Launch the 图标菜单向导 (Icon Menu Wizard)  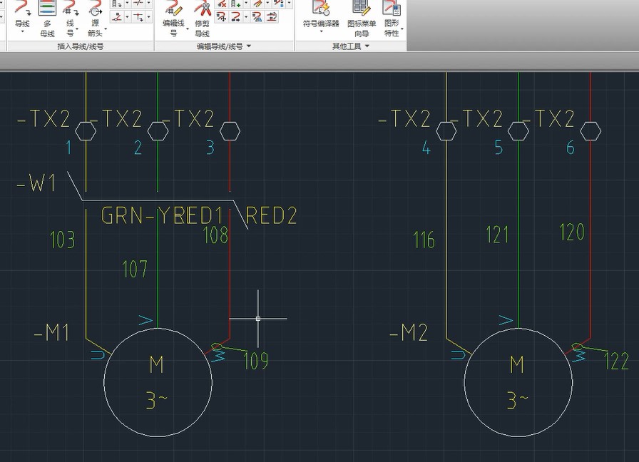click(362, 9)
